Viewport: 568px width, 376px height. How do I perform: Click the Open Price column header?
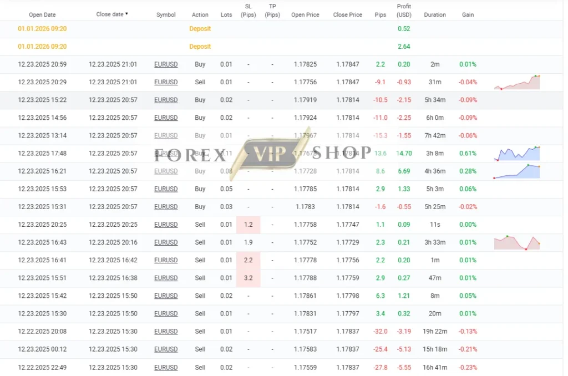[305, 15]
